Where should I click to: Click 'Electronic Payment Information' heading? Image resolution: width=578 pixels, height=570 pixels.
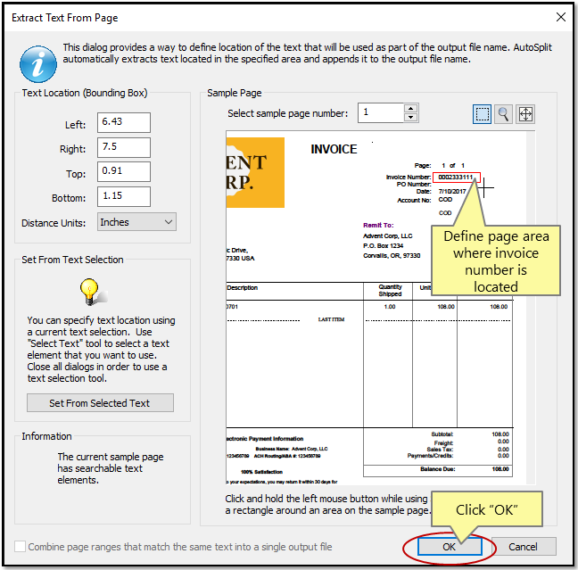(264, 439)
